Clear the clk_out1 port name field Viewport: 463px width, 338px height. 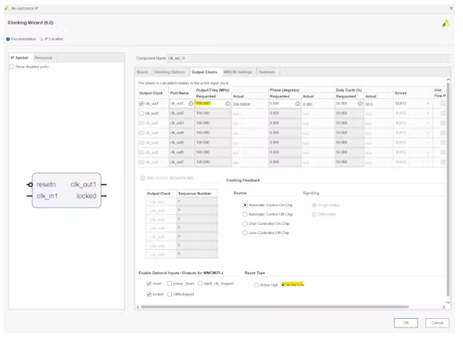coord(191,104)
